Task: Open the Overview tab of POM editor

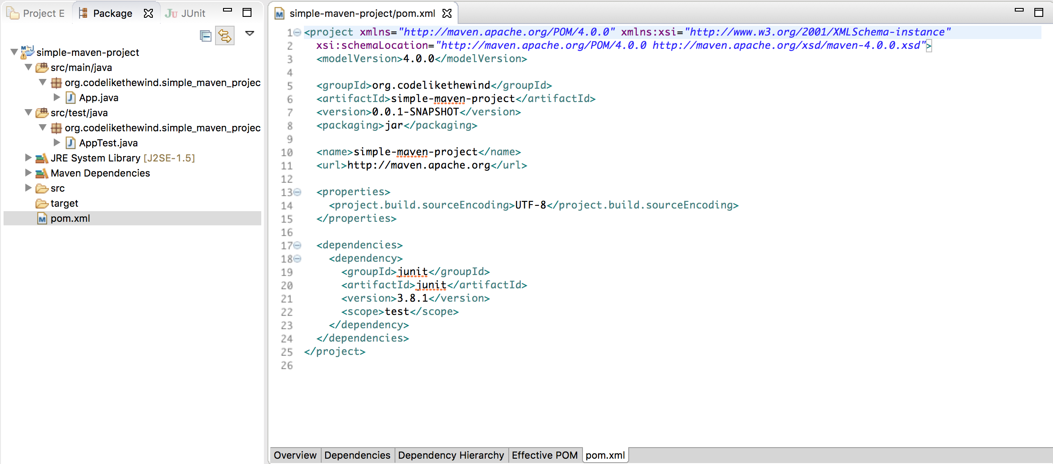Action: coord(295,455)
